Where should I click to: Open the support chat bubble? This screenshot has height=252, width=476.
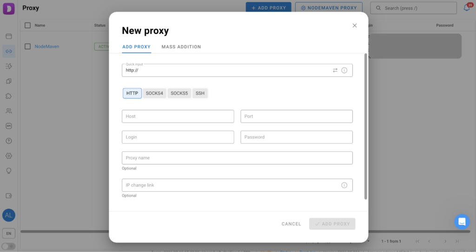[x=462, y=222]
